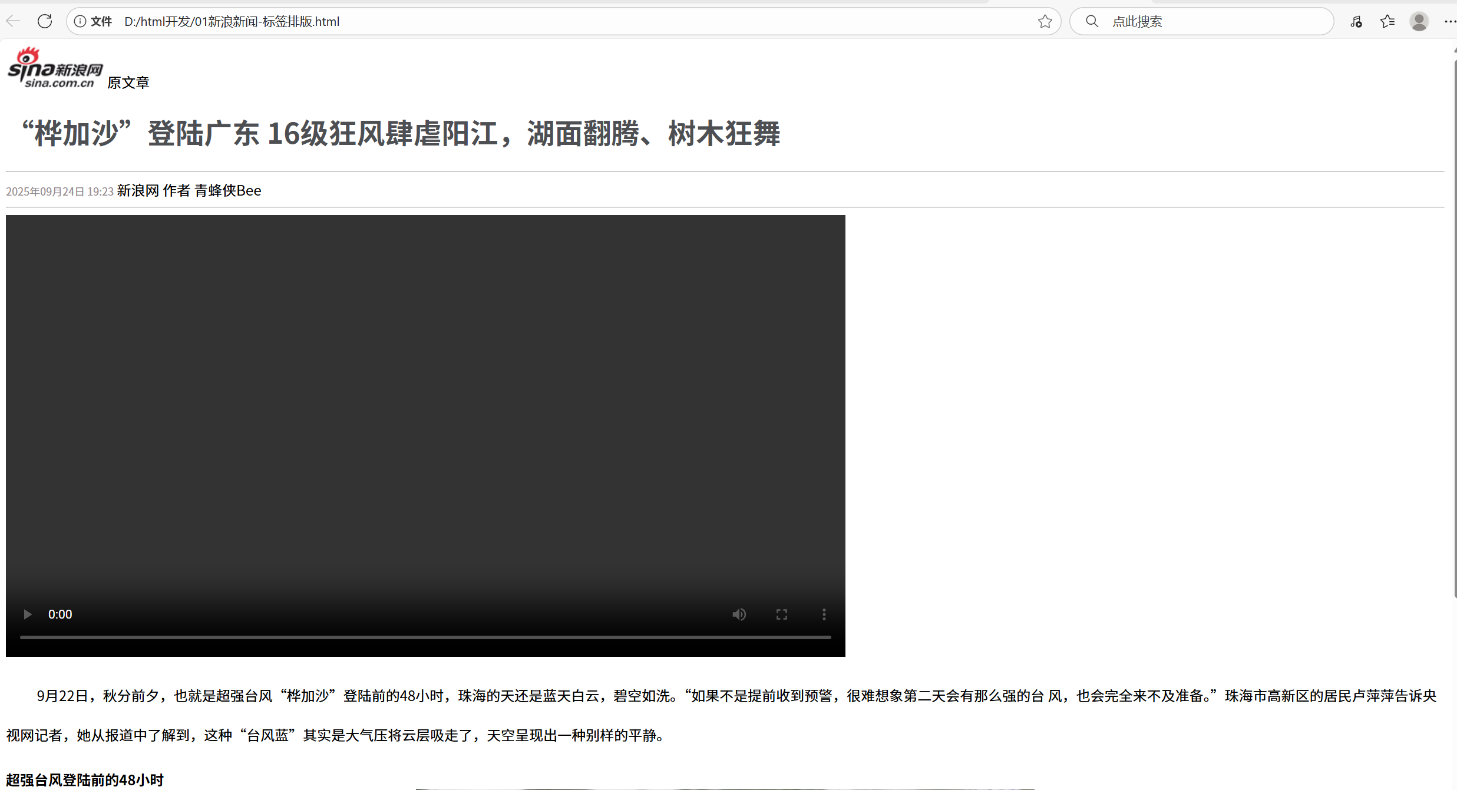Click the page info icon beside 文件
This screenshot has height=790, width=1457.
click(80, 21)
